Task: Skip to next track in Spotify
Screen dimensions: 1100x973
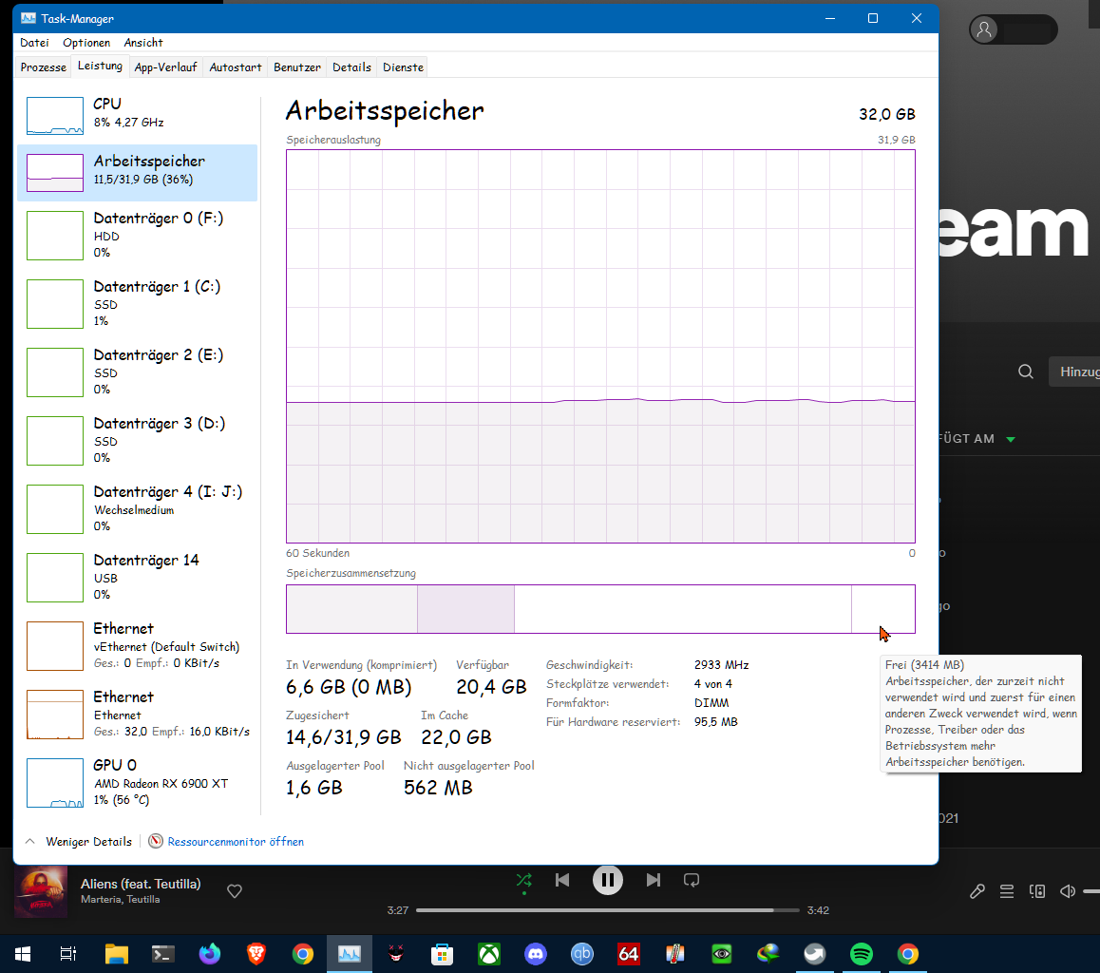Action: pos(654,880)
